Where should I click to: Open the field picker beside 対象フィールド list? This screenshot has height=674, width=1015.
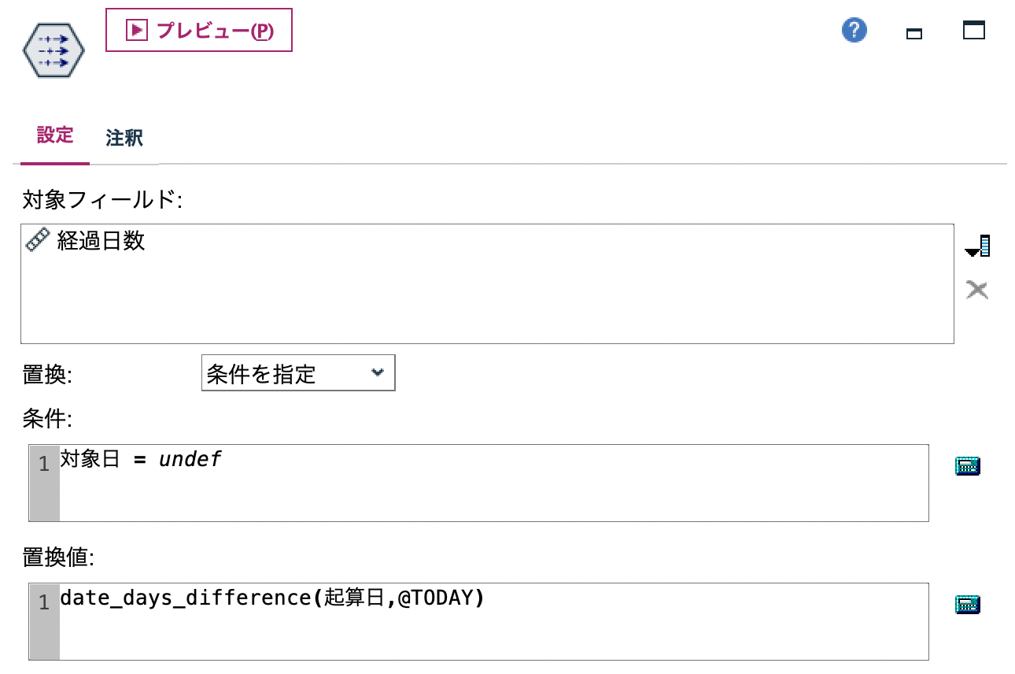(978, 246)
